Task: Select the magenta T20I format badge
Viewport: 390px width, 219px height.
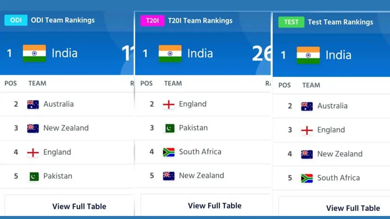Action: (152, 20)
